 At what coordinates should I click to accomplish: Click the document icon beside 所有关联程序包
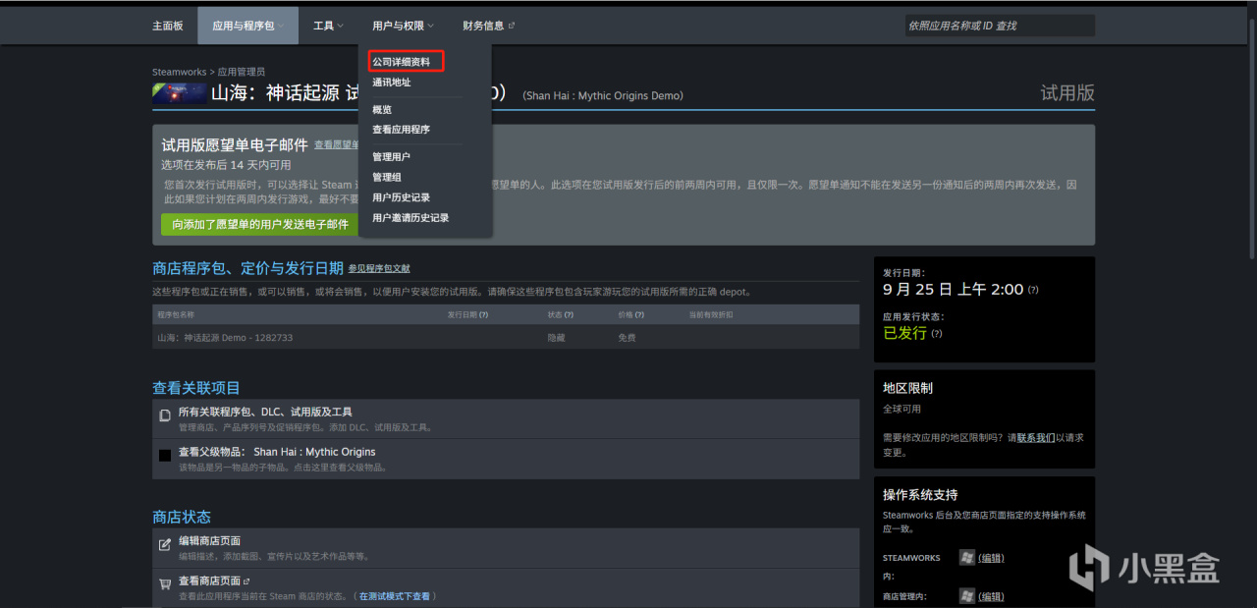[165, 415]
